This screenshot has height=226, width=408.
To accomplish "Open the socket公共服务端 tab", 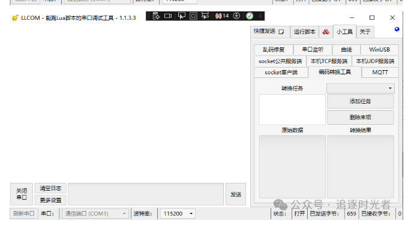I will [x=280, y=61].
